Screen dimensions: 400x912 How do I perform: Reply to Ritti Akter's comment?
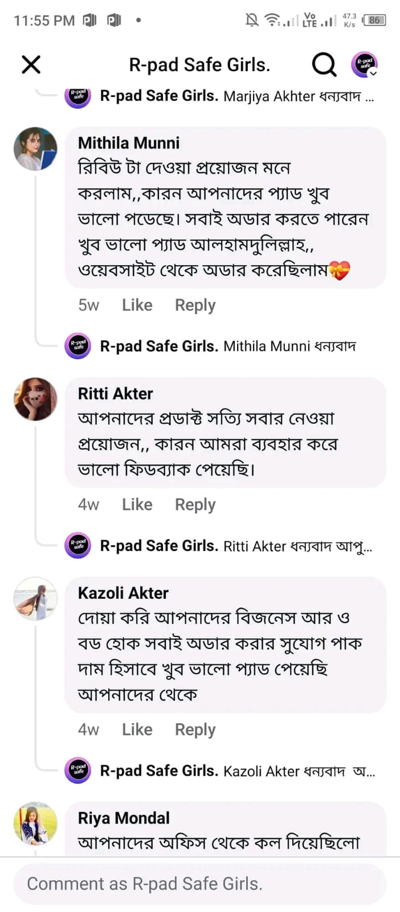(195, 505)
